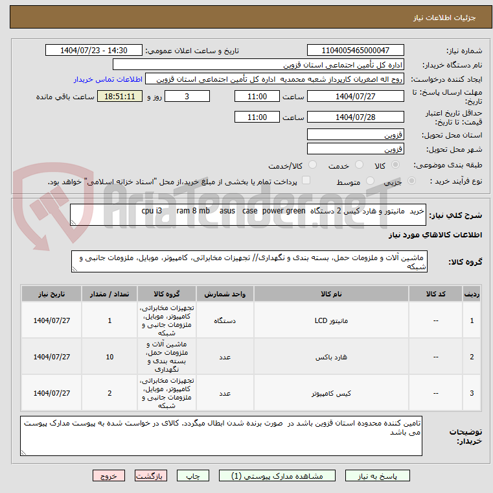The image size is (493, 493).
Task: Select the کالا radio button
Action: (x=395, y=165)
